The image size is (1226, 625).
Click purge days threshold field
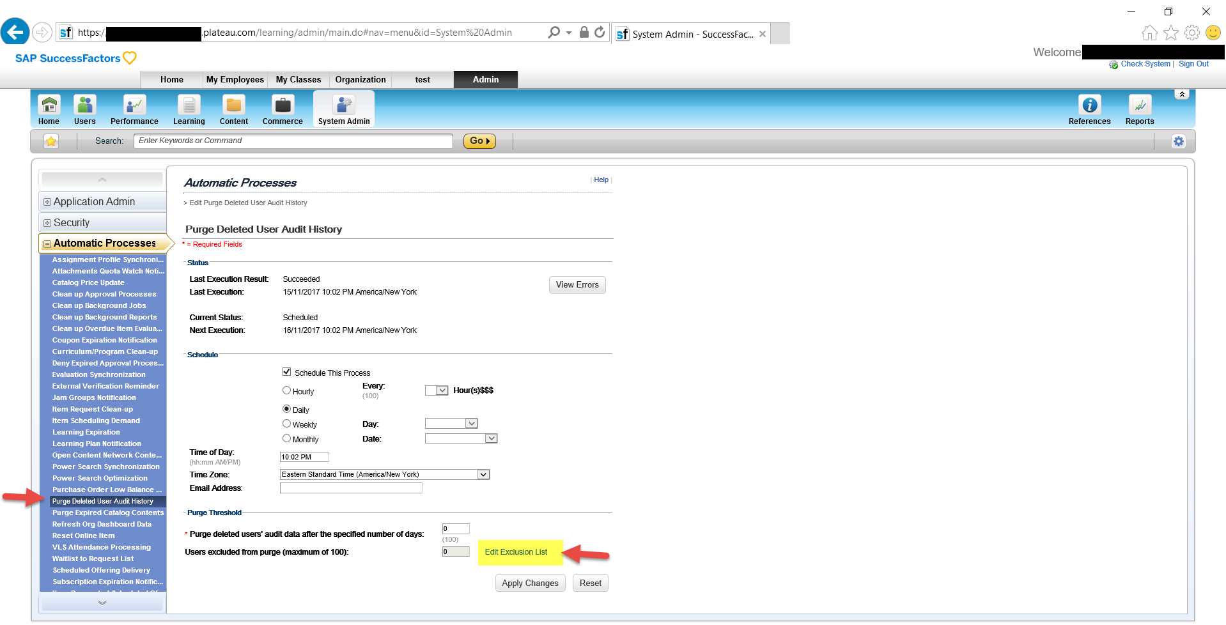(x=456, y=529)
